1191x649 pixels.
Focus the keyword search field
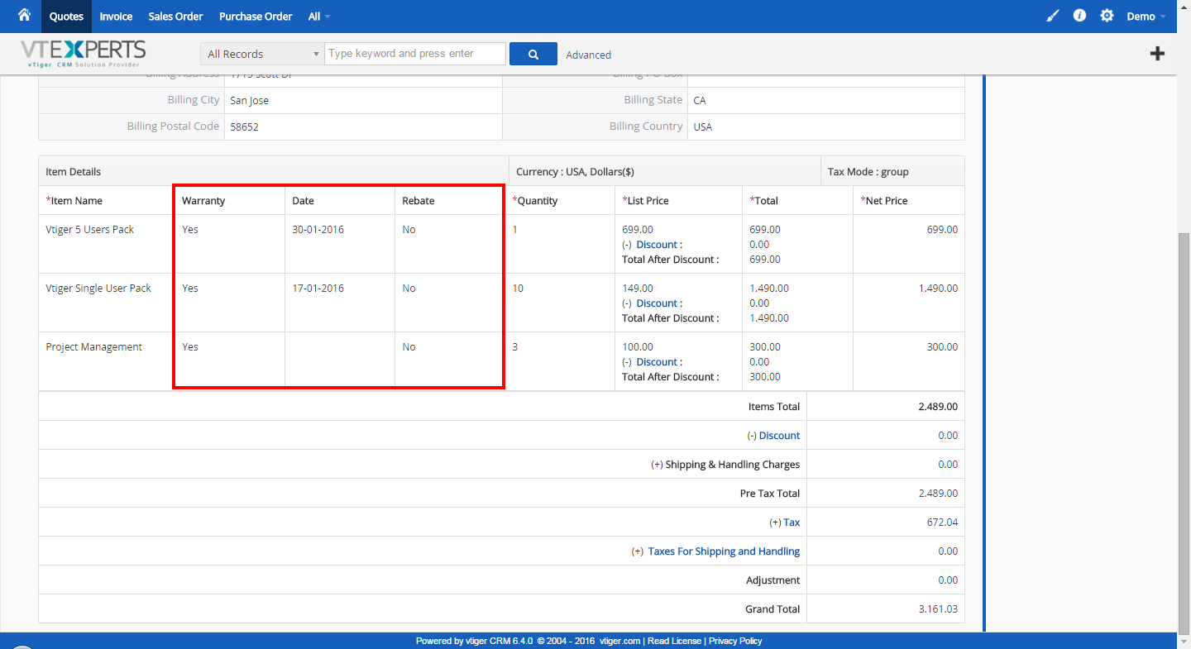click(x=415, y=54)
